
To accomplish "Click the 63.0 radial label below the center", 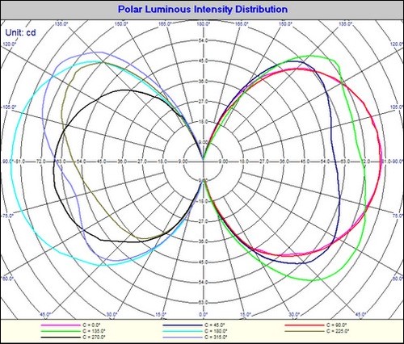I will pyautogui.click(x=204, y=302).
